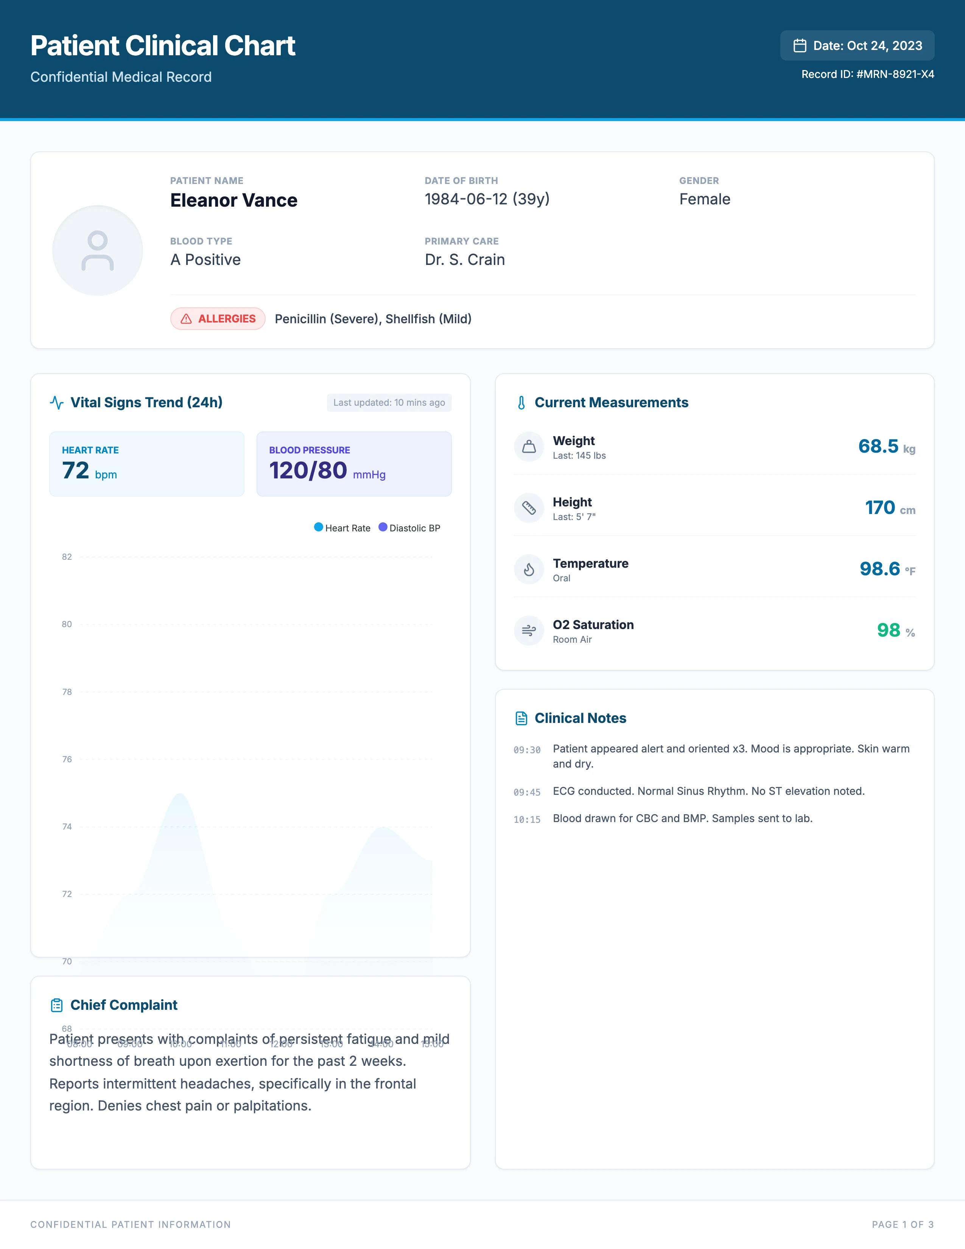The width and height of the screenshot is (965, 1249).
Task: Click the thermometer icon by Current Measurements
Action: point(521,403)
